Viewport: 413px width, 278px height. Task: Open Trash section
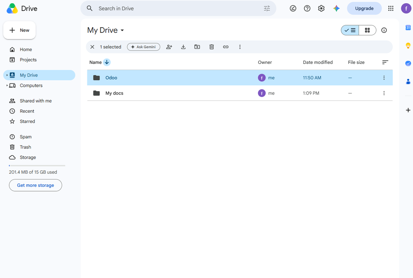point(25,147)
